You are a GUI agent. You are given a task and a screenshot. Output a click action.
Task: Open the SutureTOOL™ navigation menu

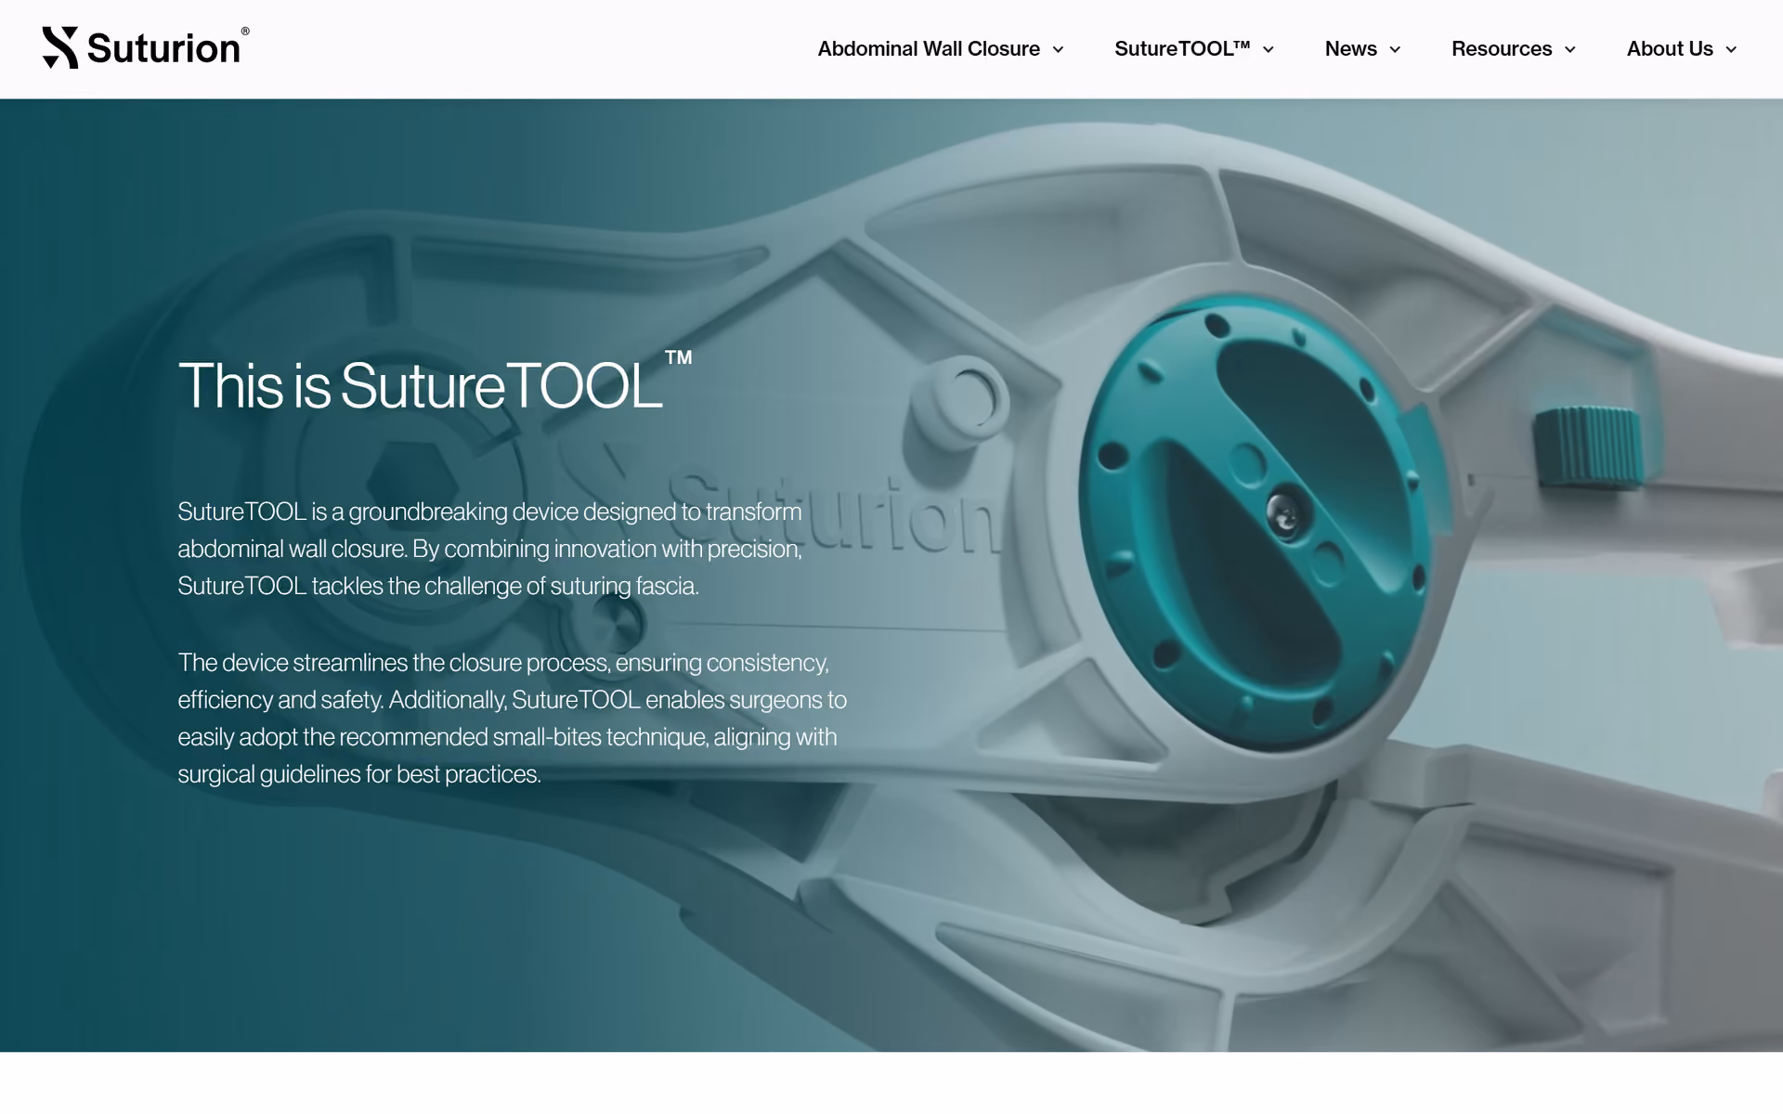tap(1182, 49)
